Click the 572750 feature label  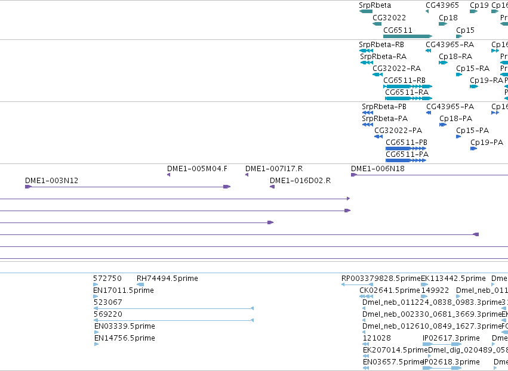click(x=107, y=279)
